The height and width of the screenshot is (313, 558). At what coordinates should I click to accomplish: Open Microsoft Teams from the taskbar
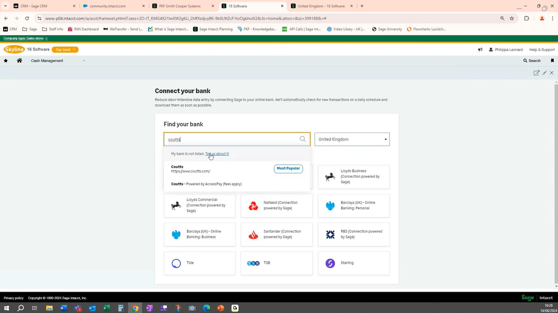(x=78, y=308)
